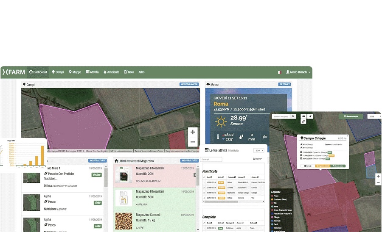Click the map layers icon beside search
The height and width of the screenshot is (232, 382).
(303, 116)
